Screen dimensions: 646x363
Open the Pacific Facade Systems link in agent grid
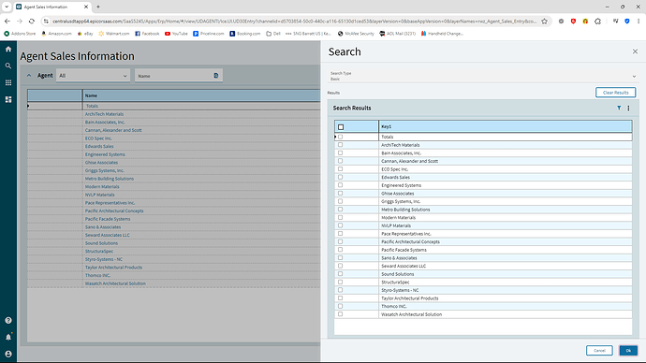pyautogui.click(x=108, y=219)
